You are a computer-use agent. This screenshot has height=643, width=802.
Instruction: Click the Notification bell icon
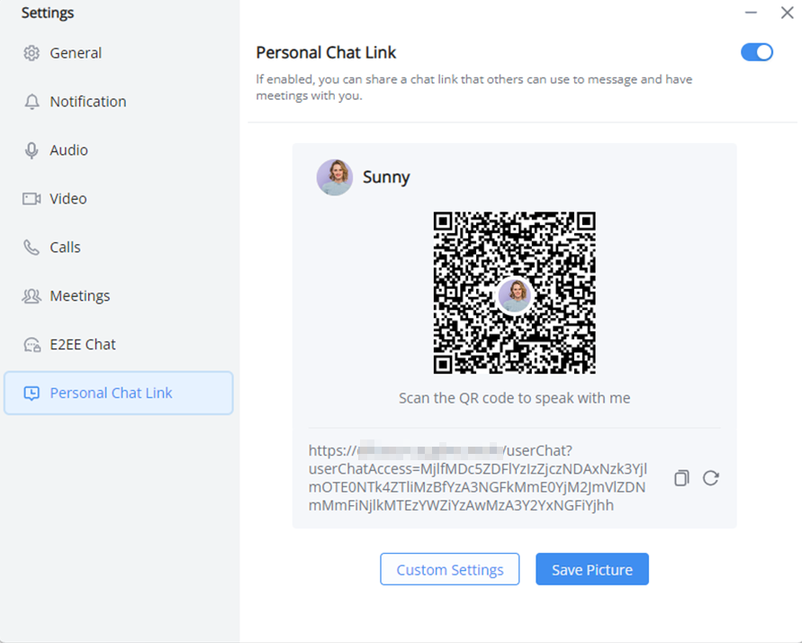pyautogui.click(x=32, y=102)
